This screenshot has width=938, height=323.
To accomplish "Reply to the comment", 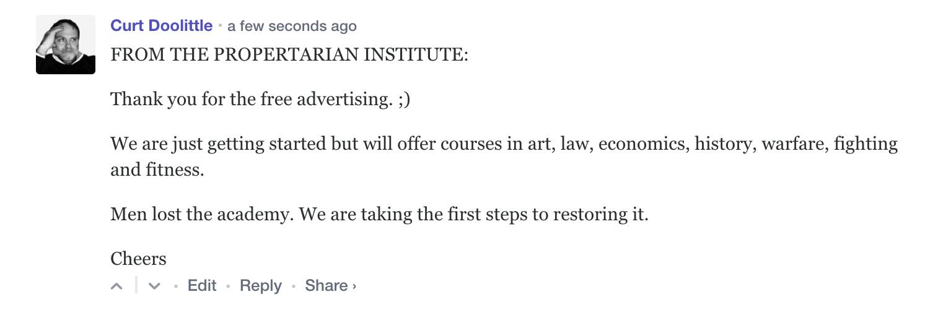I will pyautogui.click(x=260, y=285).
